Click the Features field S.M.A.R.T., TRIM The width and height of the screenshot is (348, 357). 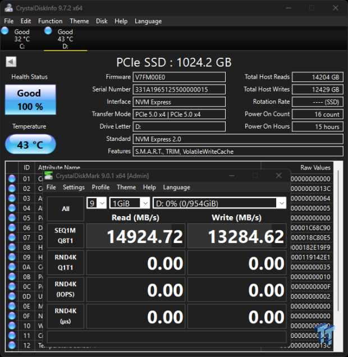[238, 152]
